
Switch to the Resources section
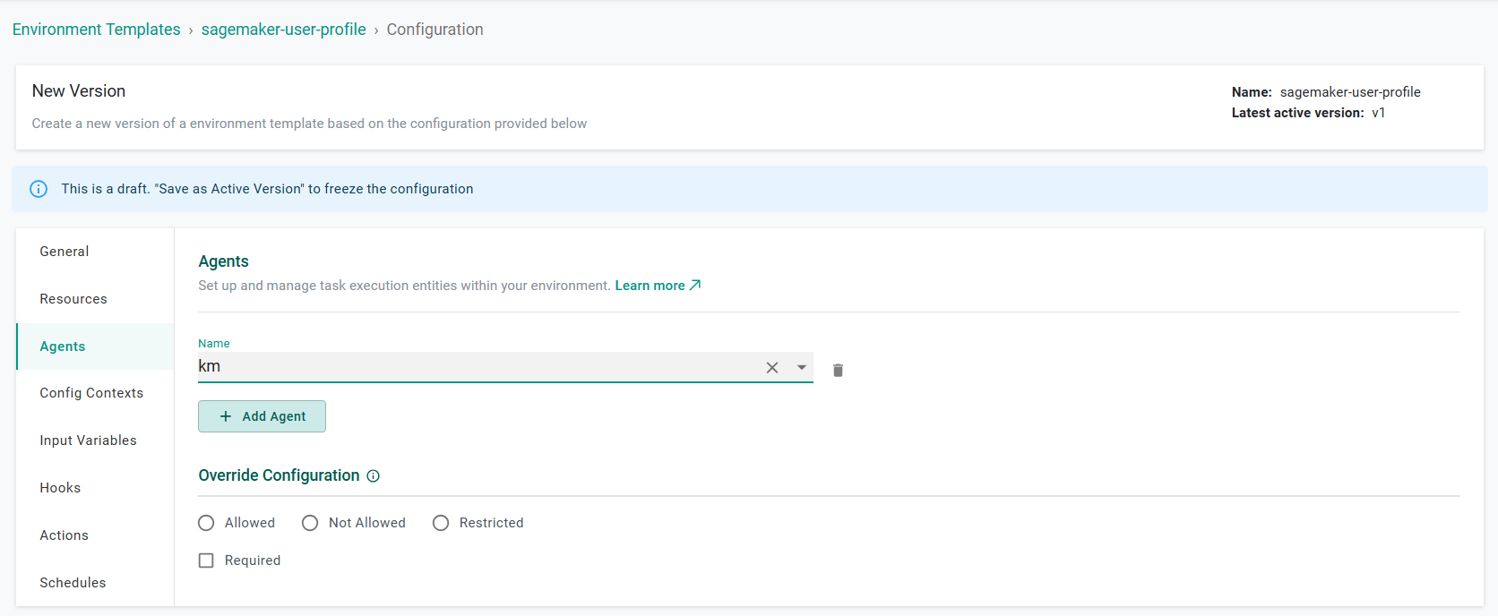73,299
